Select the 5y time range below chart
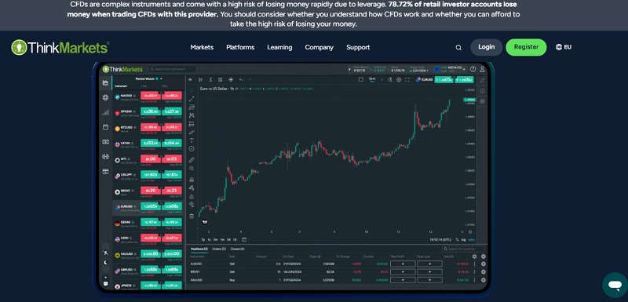628x302 pixels. (203, 239)
